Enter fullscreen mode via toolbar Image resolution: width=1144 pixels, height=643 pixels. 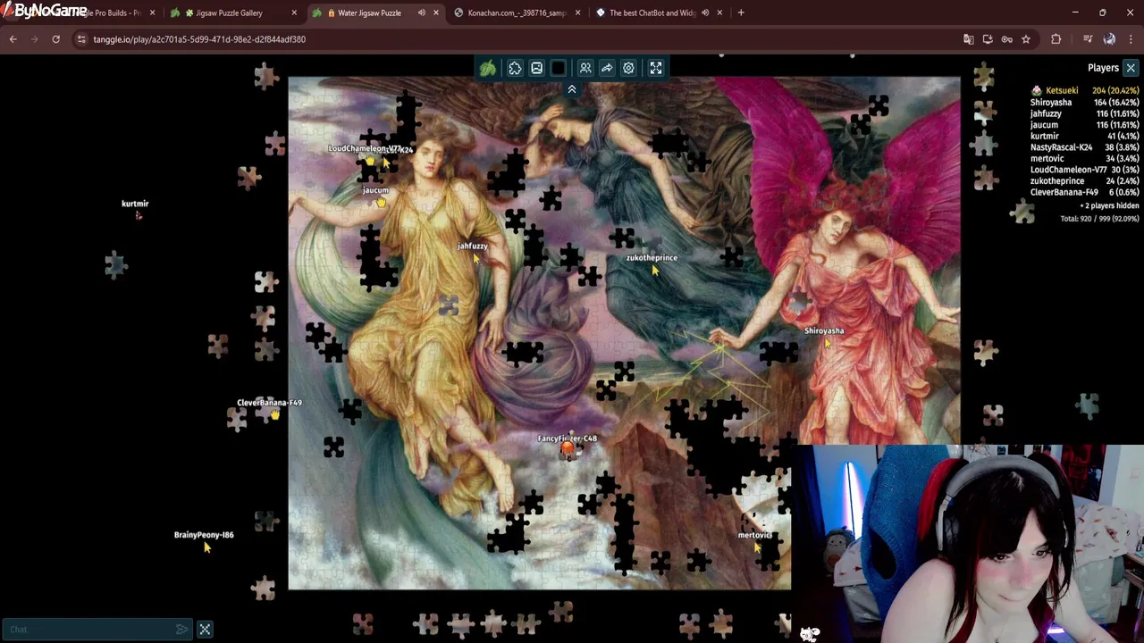coord(656,69)
